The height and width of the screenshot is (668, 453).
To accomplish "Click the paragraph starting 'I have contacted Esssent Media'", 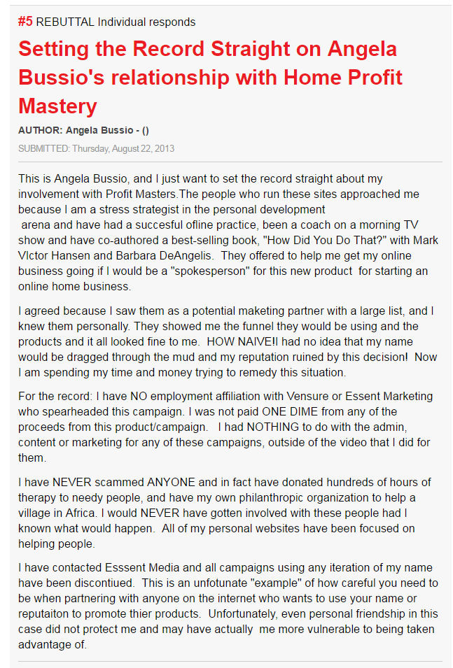I will [228, 606].
